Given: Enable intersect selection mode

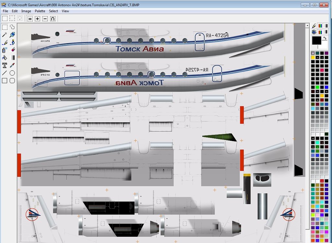Looking at the screenshot, I should click(53, 19).
